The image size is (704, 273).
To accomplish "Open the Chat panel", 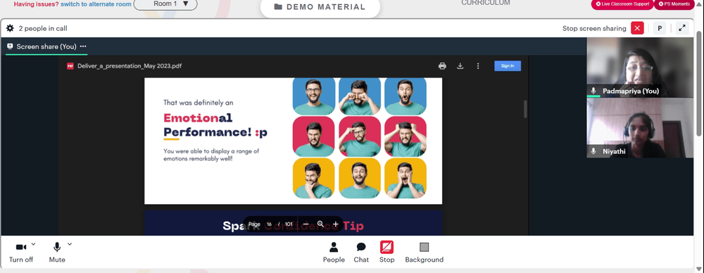I will click(361, 253).
